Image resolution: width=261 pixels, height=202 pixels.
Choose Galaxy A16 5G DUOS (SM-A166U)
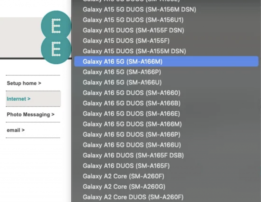[132, 145]
